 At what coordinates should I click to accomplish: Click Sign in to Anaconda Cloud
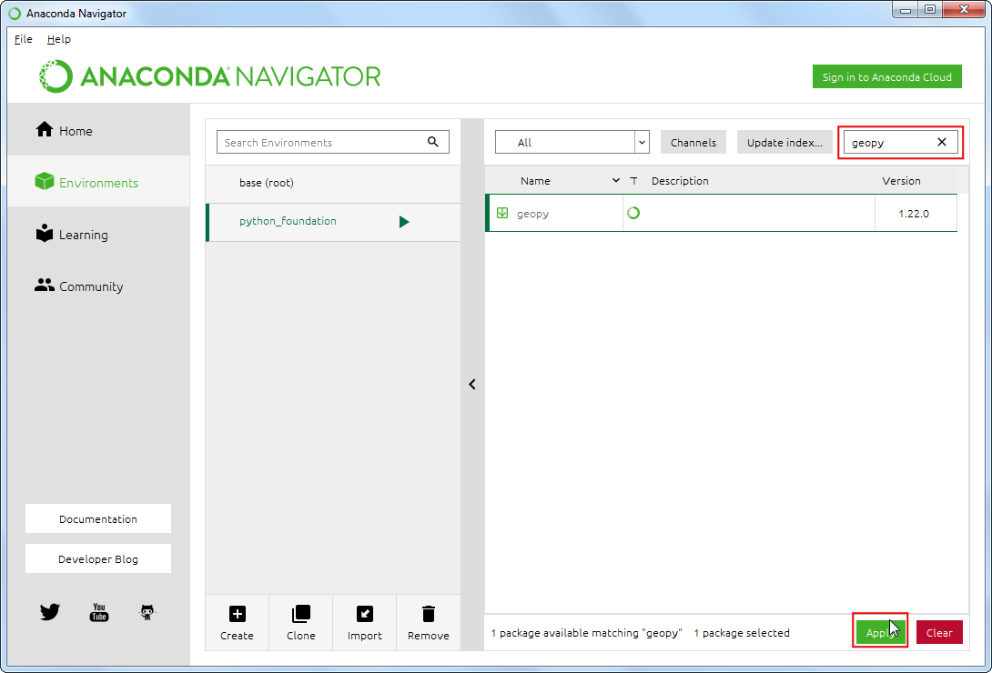coord(886,76)
